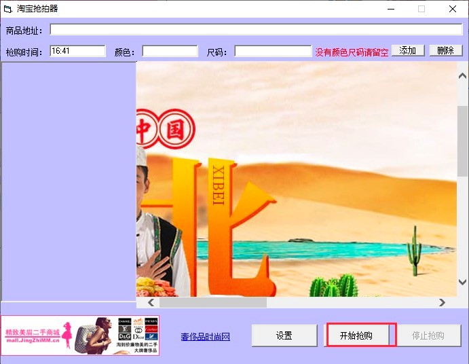
Task: Focus the 尺码 input field
Action: pyautogui.click(x=273, y=51)
